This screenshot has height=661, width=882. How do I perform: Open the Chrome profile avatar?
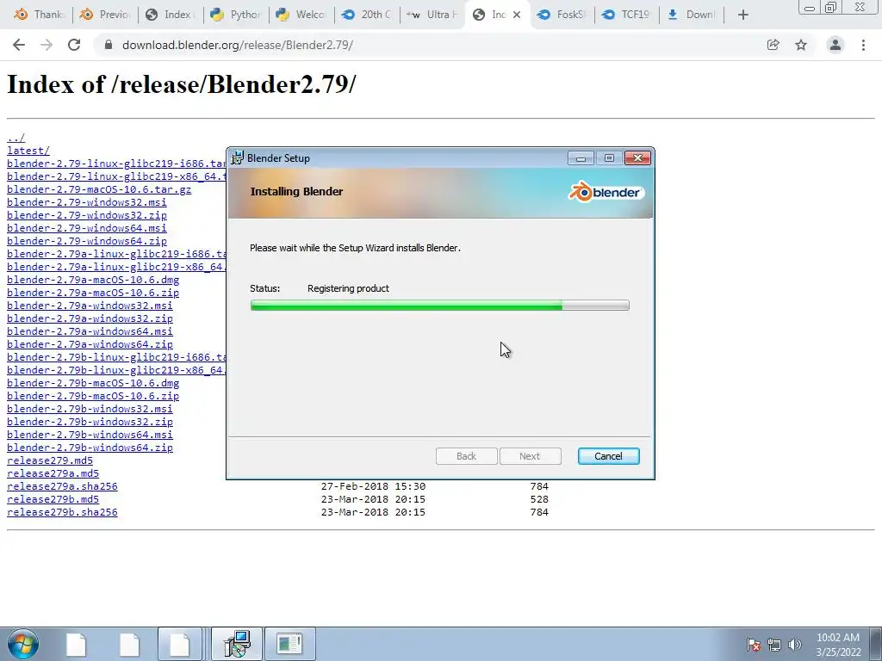click(835, 45)
